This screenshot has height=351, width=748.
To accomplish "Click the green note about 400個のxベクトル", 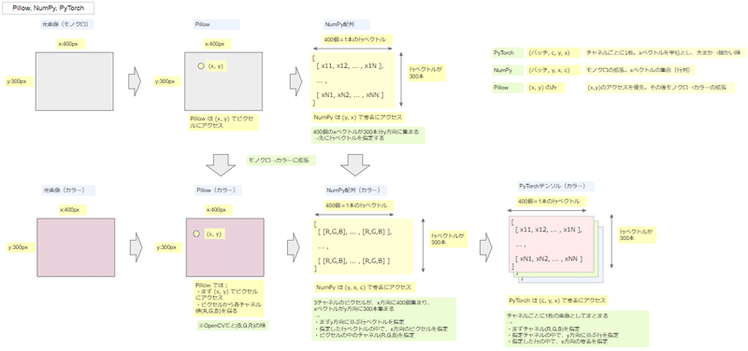I will click(x=367, y=134).
